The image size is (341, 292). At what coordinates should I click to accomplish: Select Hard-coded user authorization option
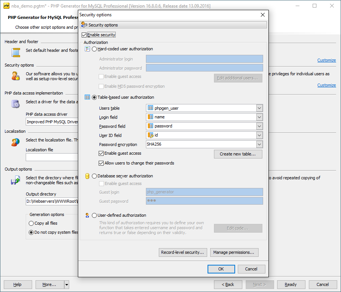point(95,49)
